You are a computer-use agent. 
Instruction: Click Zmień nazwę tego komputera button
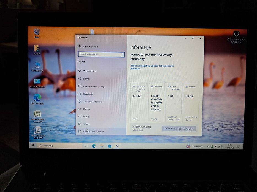[179, 129]
